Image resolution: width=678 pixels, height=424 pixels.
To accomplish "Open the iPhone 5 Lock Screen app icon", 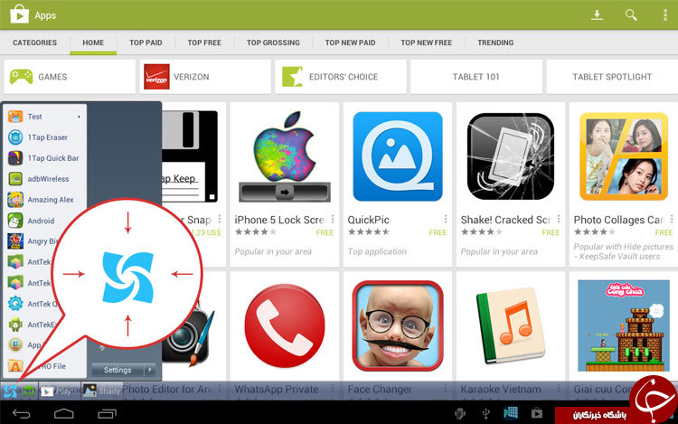I will (x=285, y=157).
